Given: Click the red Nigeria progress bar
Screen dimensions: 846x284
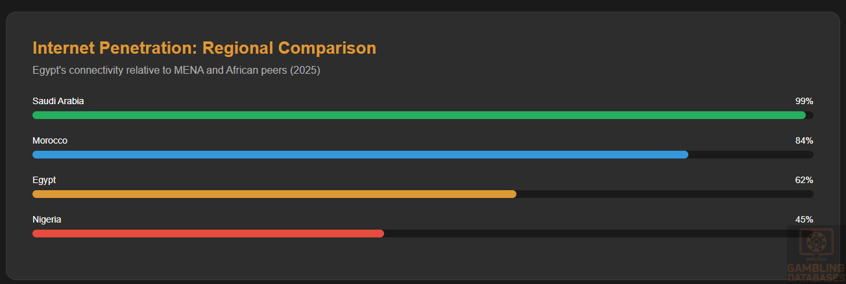Looking at the screenshot, I should (208, 234).
